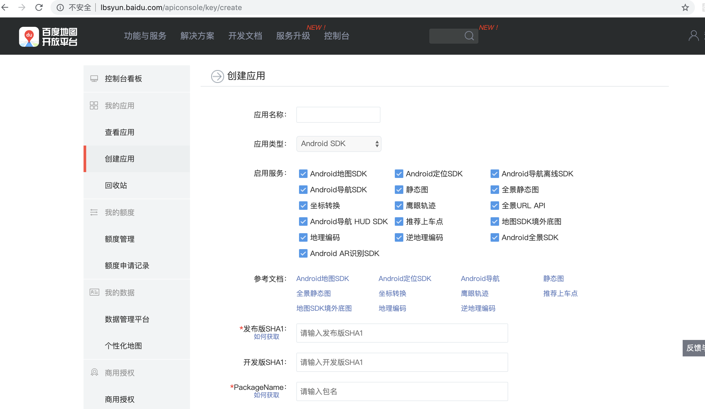Reload the page with refresh icon
Screen dimensions: 705x409
(39, 7)
